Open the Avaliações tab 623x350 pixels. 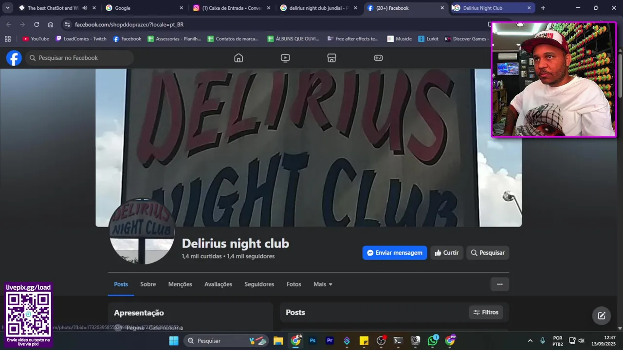click(x=218, y=284)
